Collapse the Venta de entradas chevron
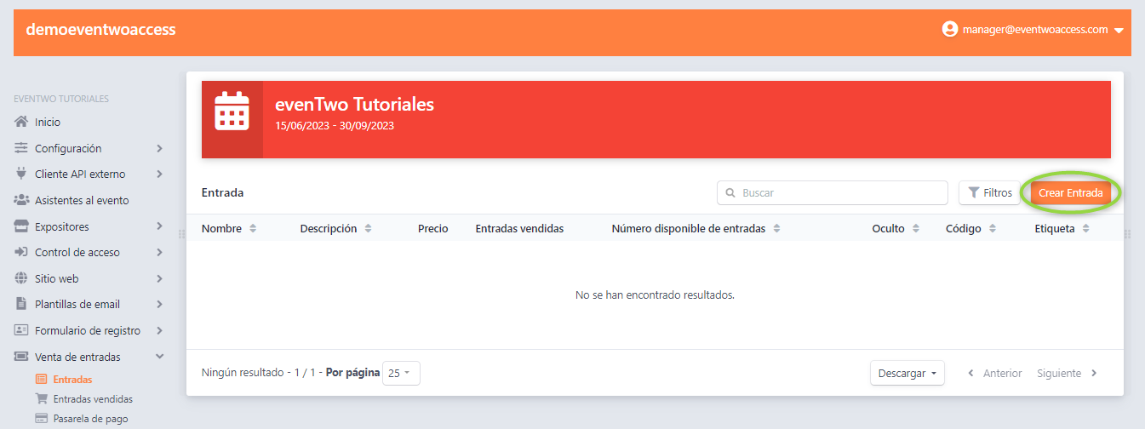Viewport: 1145px width, 429px height. (160, 357)
